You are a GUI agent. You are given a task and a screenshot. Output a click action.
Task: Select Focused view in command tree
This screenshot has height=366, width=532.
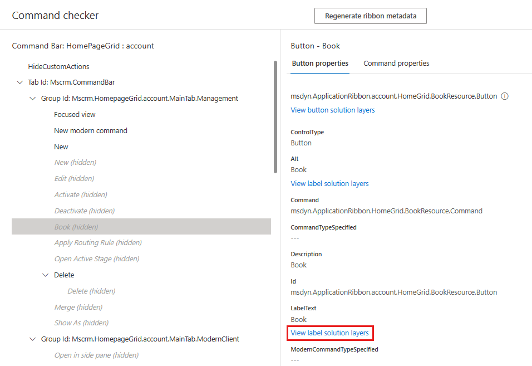click(75, 115)
